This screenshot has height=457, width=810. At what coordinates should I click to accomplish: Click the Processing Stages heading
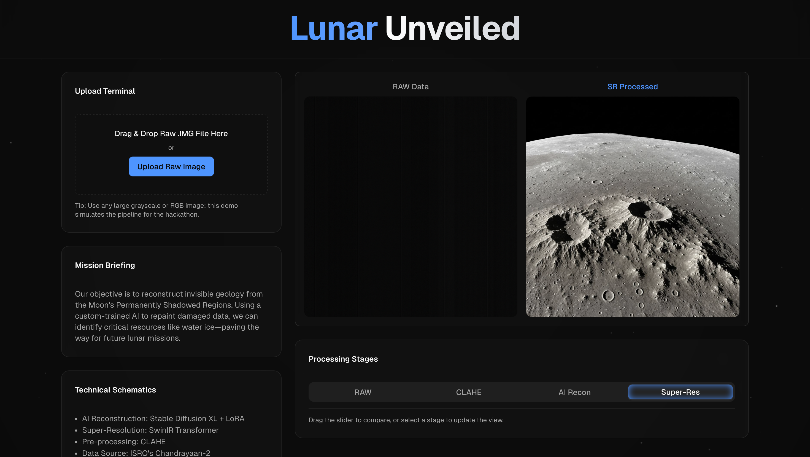[x=343, y=359]
